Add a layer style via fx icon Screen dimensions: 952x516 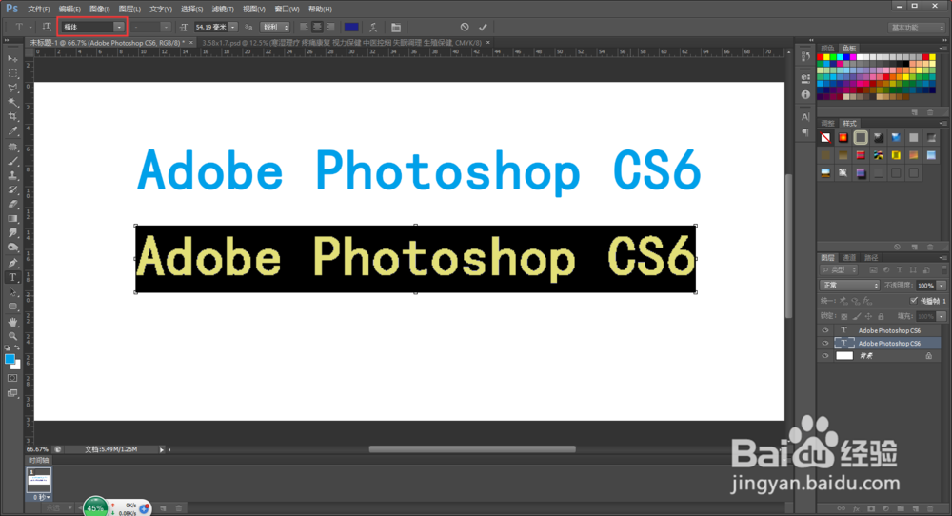point(856,508)
